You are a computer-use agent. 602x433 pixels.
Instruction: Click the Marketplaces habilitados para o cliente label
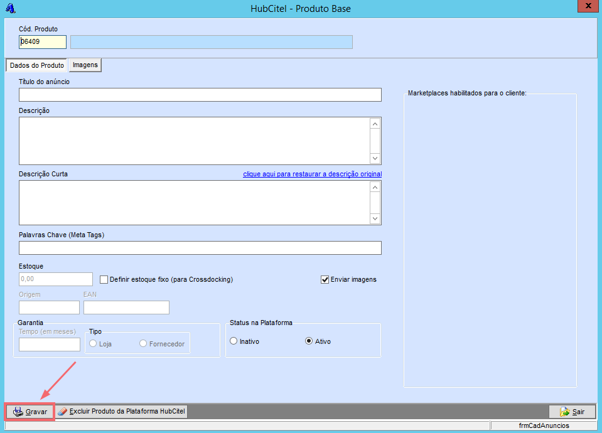click(x=467, y=93)
